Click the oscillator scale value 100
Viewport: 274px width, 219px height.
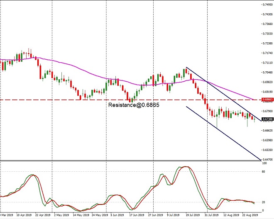pos(264,163)
